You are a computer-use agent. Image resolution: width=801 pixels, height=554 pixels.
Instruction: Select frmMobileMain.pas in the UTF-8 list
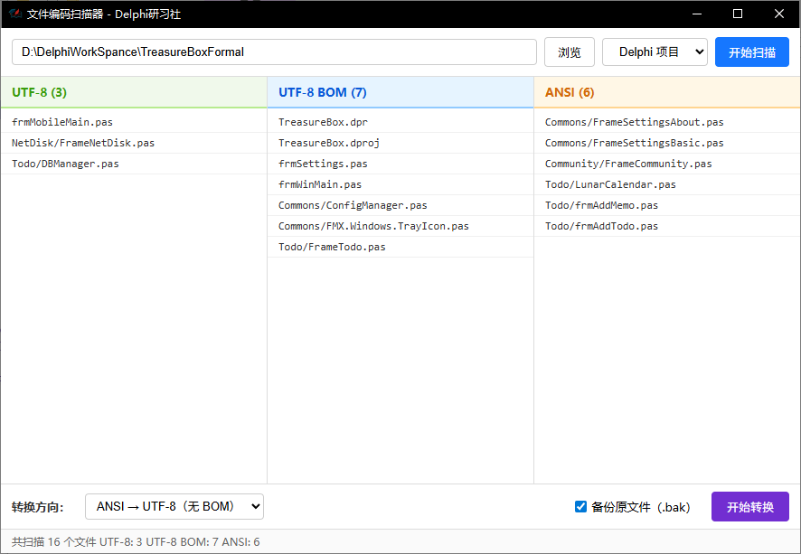pos(134,122)
